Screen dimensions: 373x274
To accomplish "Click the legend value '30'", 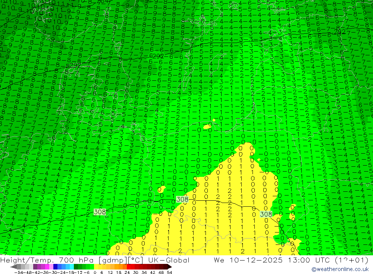I will pyautogui.click(x=136, y=273).
